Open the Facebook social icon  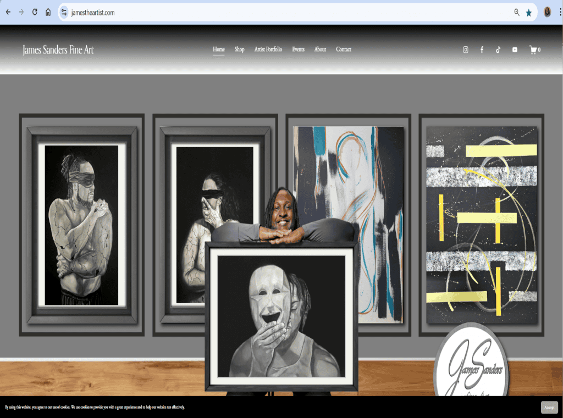click(482, 49)
